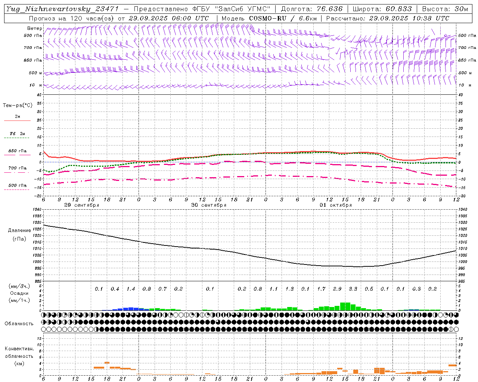
Task: Click the red 2м legend line sample
Action: [17, 120]
